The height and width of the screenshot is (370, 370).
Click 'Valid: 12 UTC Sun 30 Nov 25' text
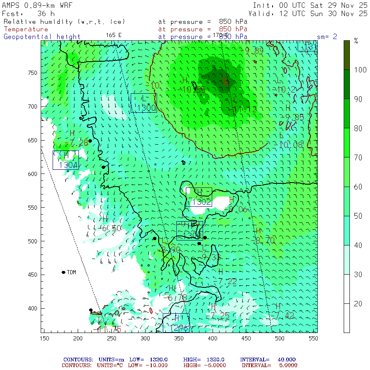[x=308, y=14]
